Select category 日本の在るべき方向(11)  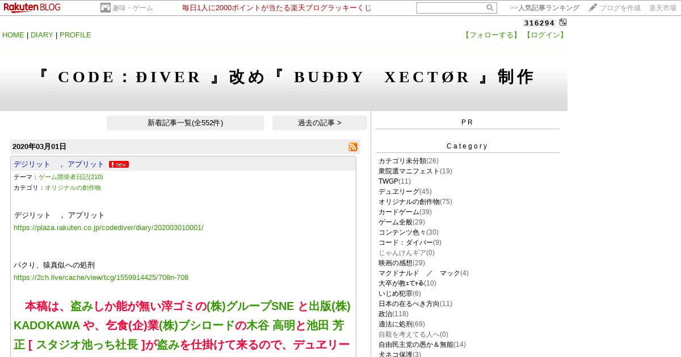[x=415, y=304]
